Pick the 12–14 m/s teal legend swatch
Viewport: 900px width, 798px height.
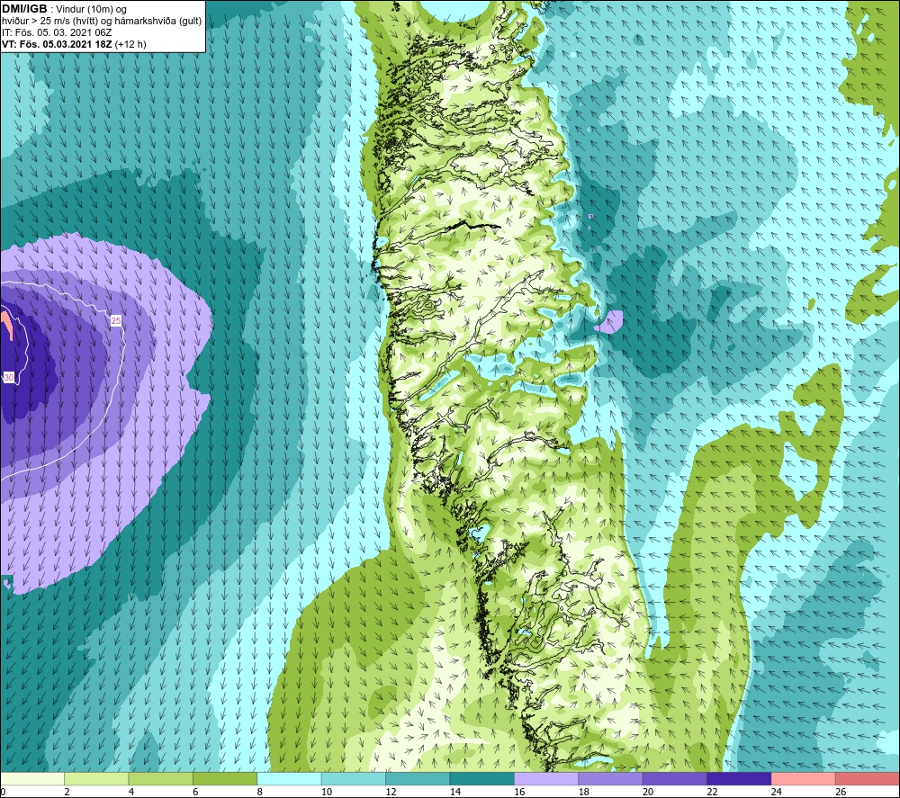click(418, 778)
